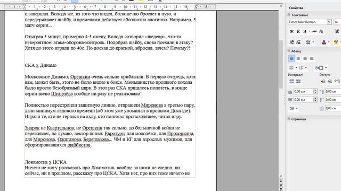
Task: Adjust above paragraph spacing stepper
Action: click(315, 92)
